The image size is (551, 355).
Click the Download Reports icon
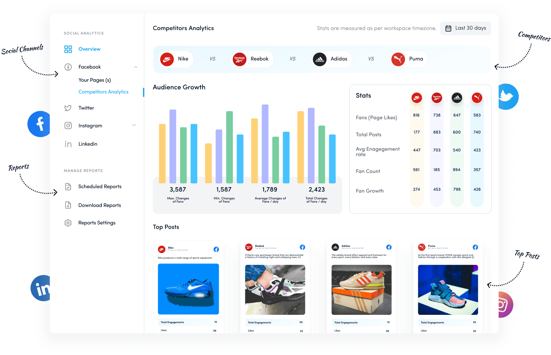[68, 205]
